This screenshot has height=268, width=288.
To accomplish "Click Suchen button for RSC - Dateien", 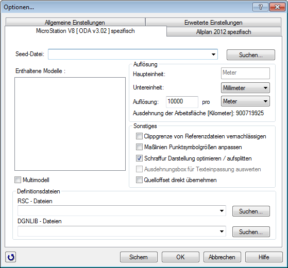I will click(251, 211).
